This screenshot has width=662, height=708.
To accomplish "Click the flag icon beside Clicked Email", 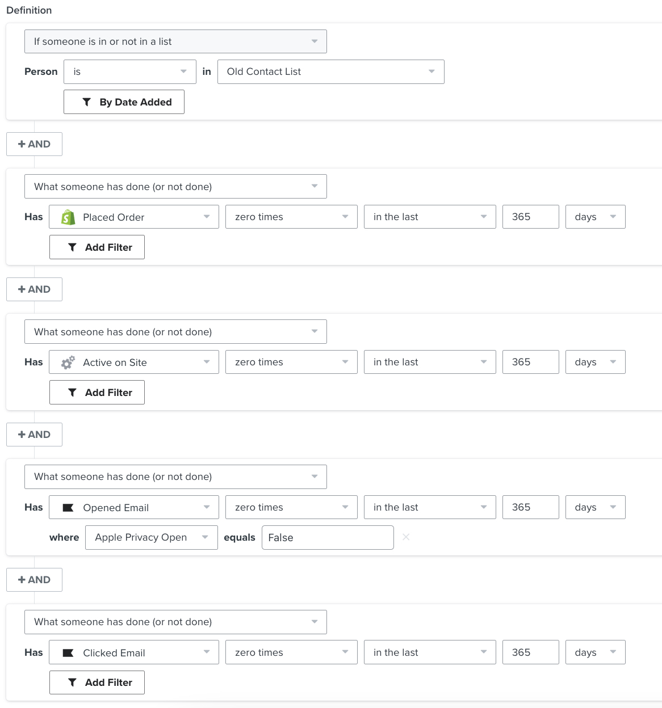I will [68, 653].
